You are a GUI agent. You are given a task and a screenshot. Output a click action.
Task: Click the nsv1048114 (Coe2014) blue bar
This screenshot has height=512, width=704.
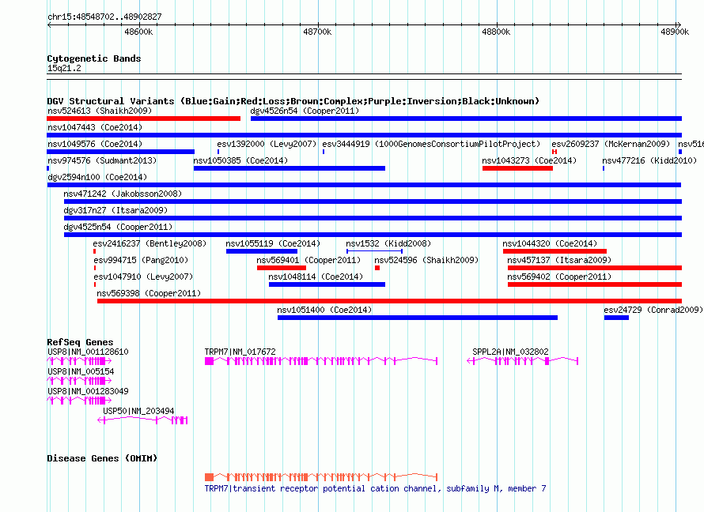coord(327,284)
